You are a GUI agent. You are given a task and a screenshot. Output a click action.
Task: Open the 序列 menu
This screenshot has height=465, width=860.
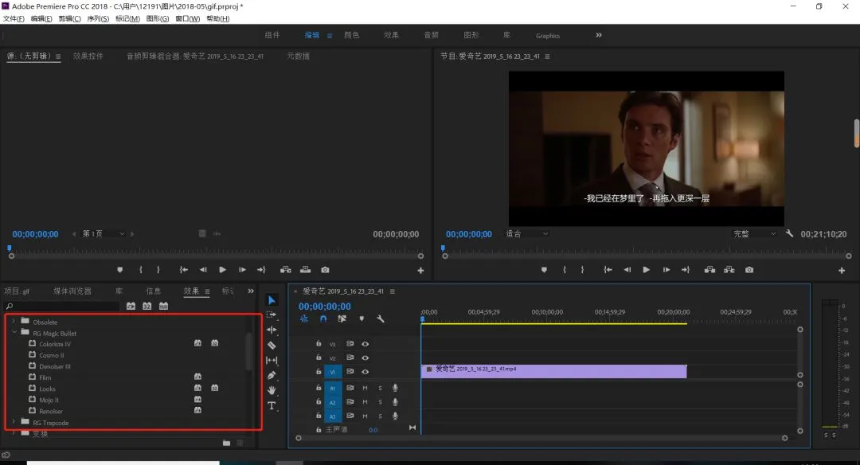98,18
